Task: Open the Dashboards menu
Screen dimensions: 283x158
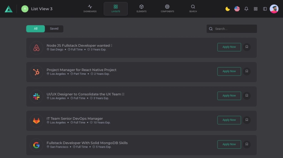Action: tap(90, 8)
